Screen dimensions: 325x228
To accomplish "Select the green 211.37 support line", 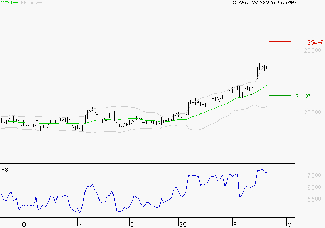I will click(x=280, y=96).
